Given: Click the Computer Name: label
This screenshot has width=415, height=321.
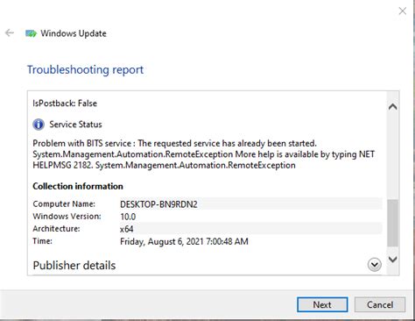Looking at the screenshot, I should point(64,203).
